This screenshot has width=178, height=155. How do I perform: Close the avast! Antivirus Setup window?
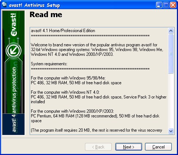click(x=173, y=5)
